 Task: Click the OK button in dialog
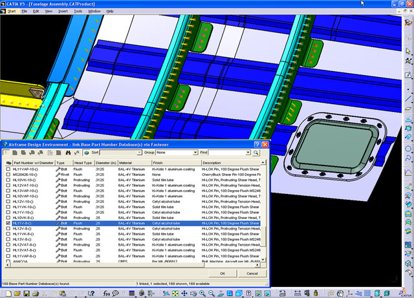(x=223, y=273)
